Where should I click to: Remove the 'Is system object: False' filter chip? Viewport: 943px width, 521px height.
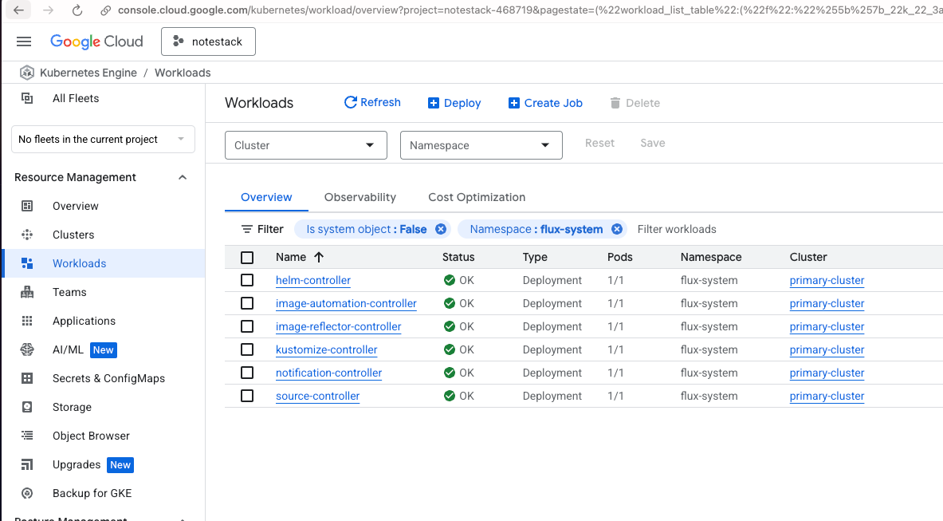click(x=441, y=229)
